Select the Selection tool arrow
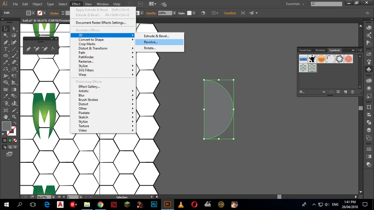 6,29
